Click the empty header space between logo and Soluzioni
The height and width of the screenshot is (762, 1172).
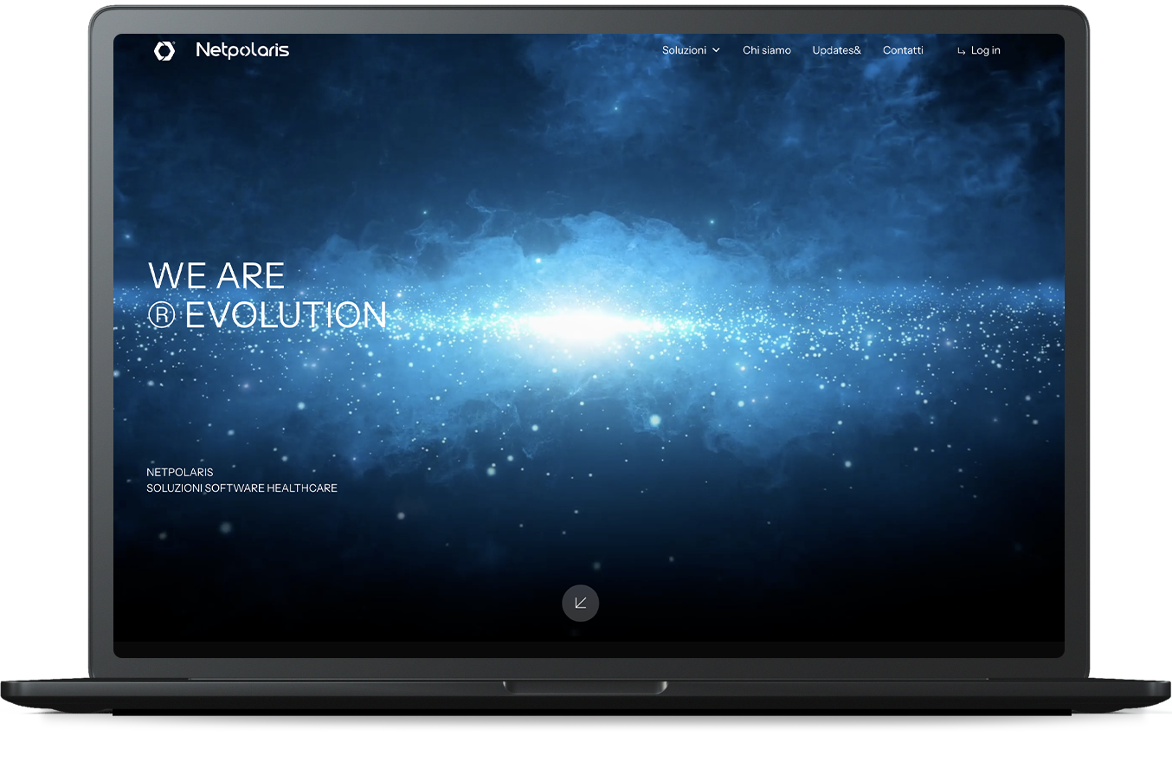point(476,50)
